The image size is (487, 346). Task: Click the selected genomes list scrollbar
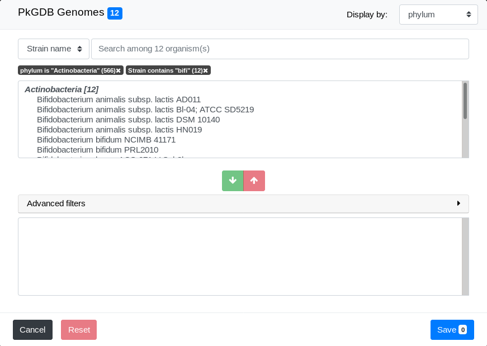(x=465, y=257)
